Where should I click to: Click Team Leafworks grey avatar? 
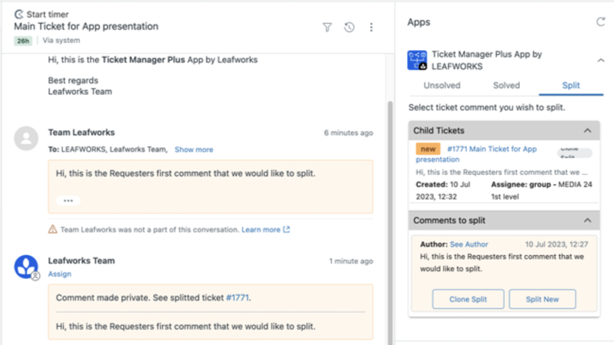(26, 138)
